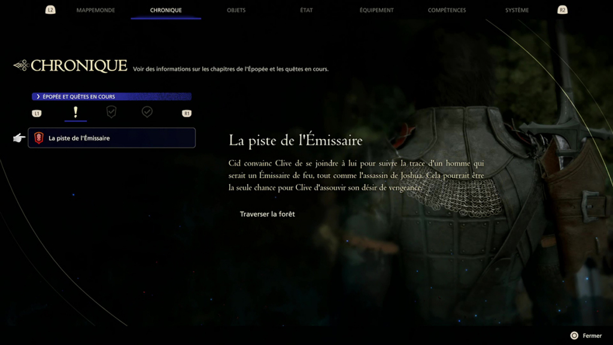Select the La piste de l'Émissaire quest entry
Viewport: 613px width, 345px height.
coord(112,138)
